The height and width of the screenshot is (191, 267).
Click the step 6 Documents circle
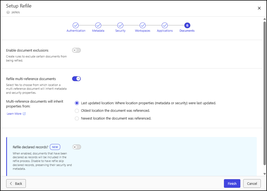[187, 25]
